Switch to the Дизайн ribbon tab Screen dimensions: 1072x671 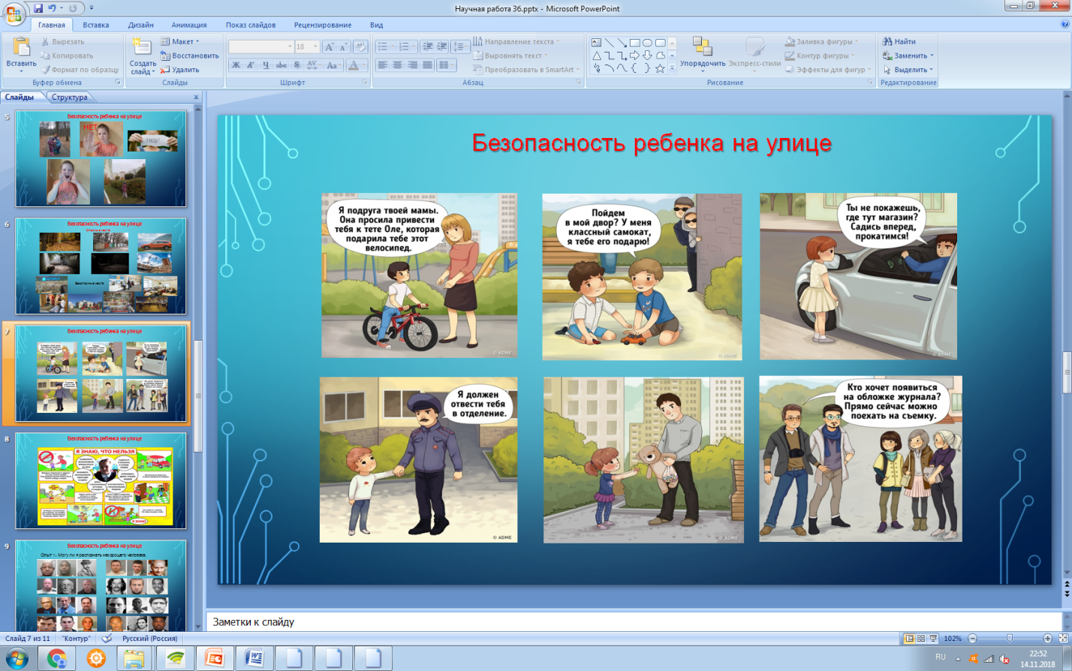tap(140, 25)
